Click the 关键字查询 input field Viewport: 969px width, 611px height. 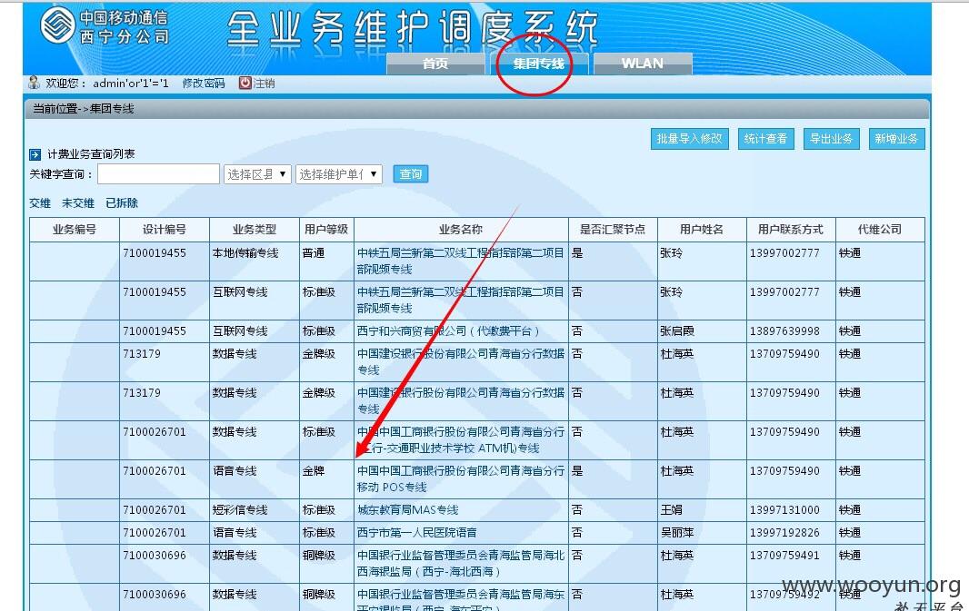point(159,174)
